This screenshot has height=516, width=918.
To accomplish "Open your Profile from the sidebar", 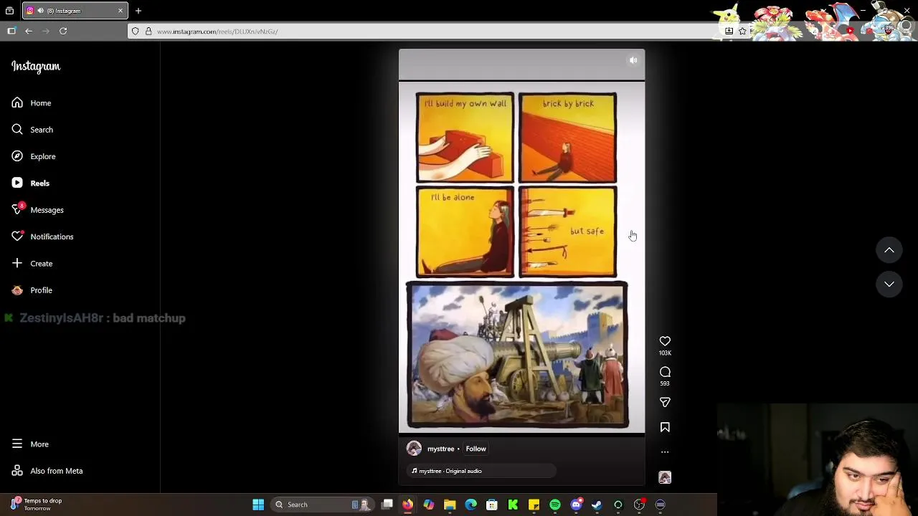I will (32, 290).
